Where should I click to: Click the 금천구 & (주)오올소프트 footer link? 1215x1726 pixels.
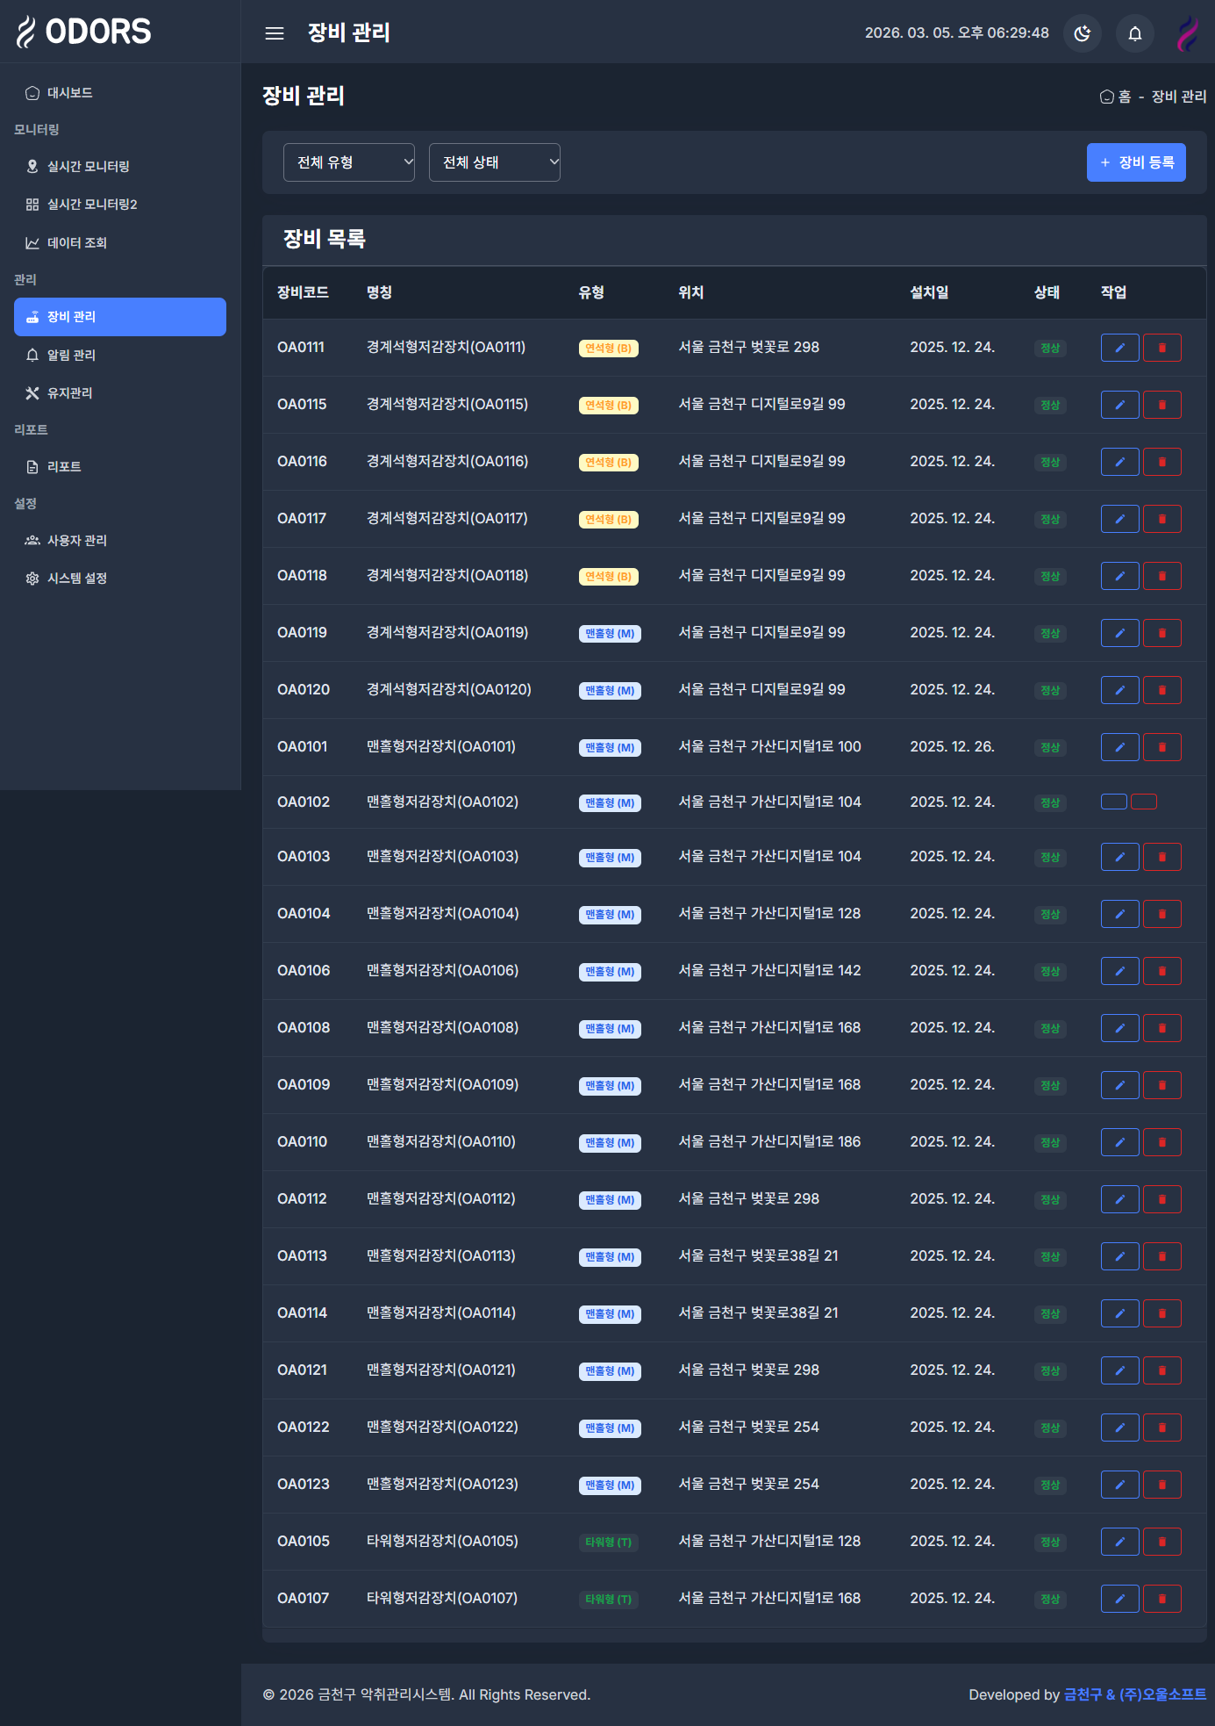click(x=1134, y=1694)
